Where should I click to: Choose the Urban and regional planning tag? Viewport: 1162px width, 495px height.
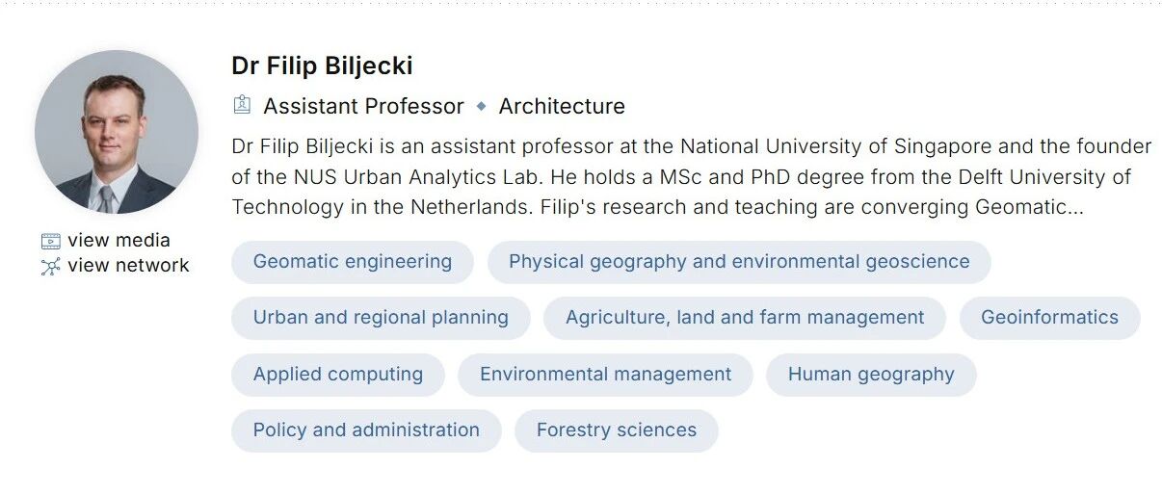[x=381, y=318]
